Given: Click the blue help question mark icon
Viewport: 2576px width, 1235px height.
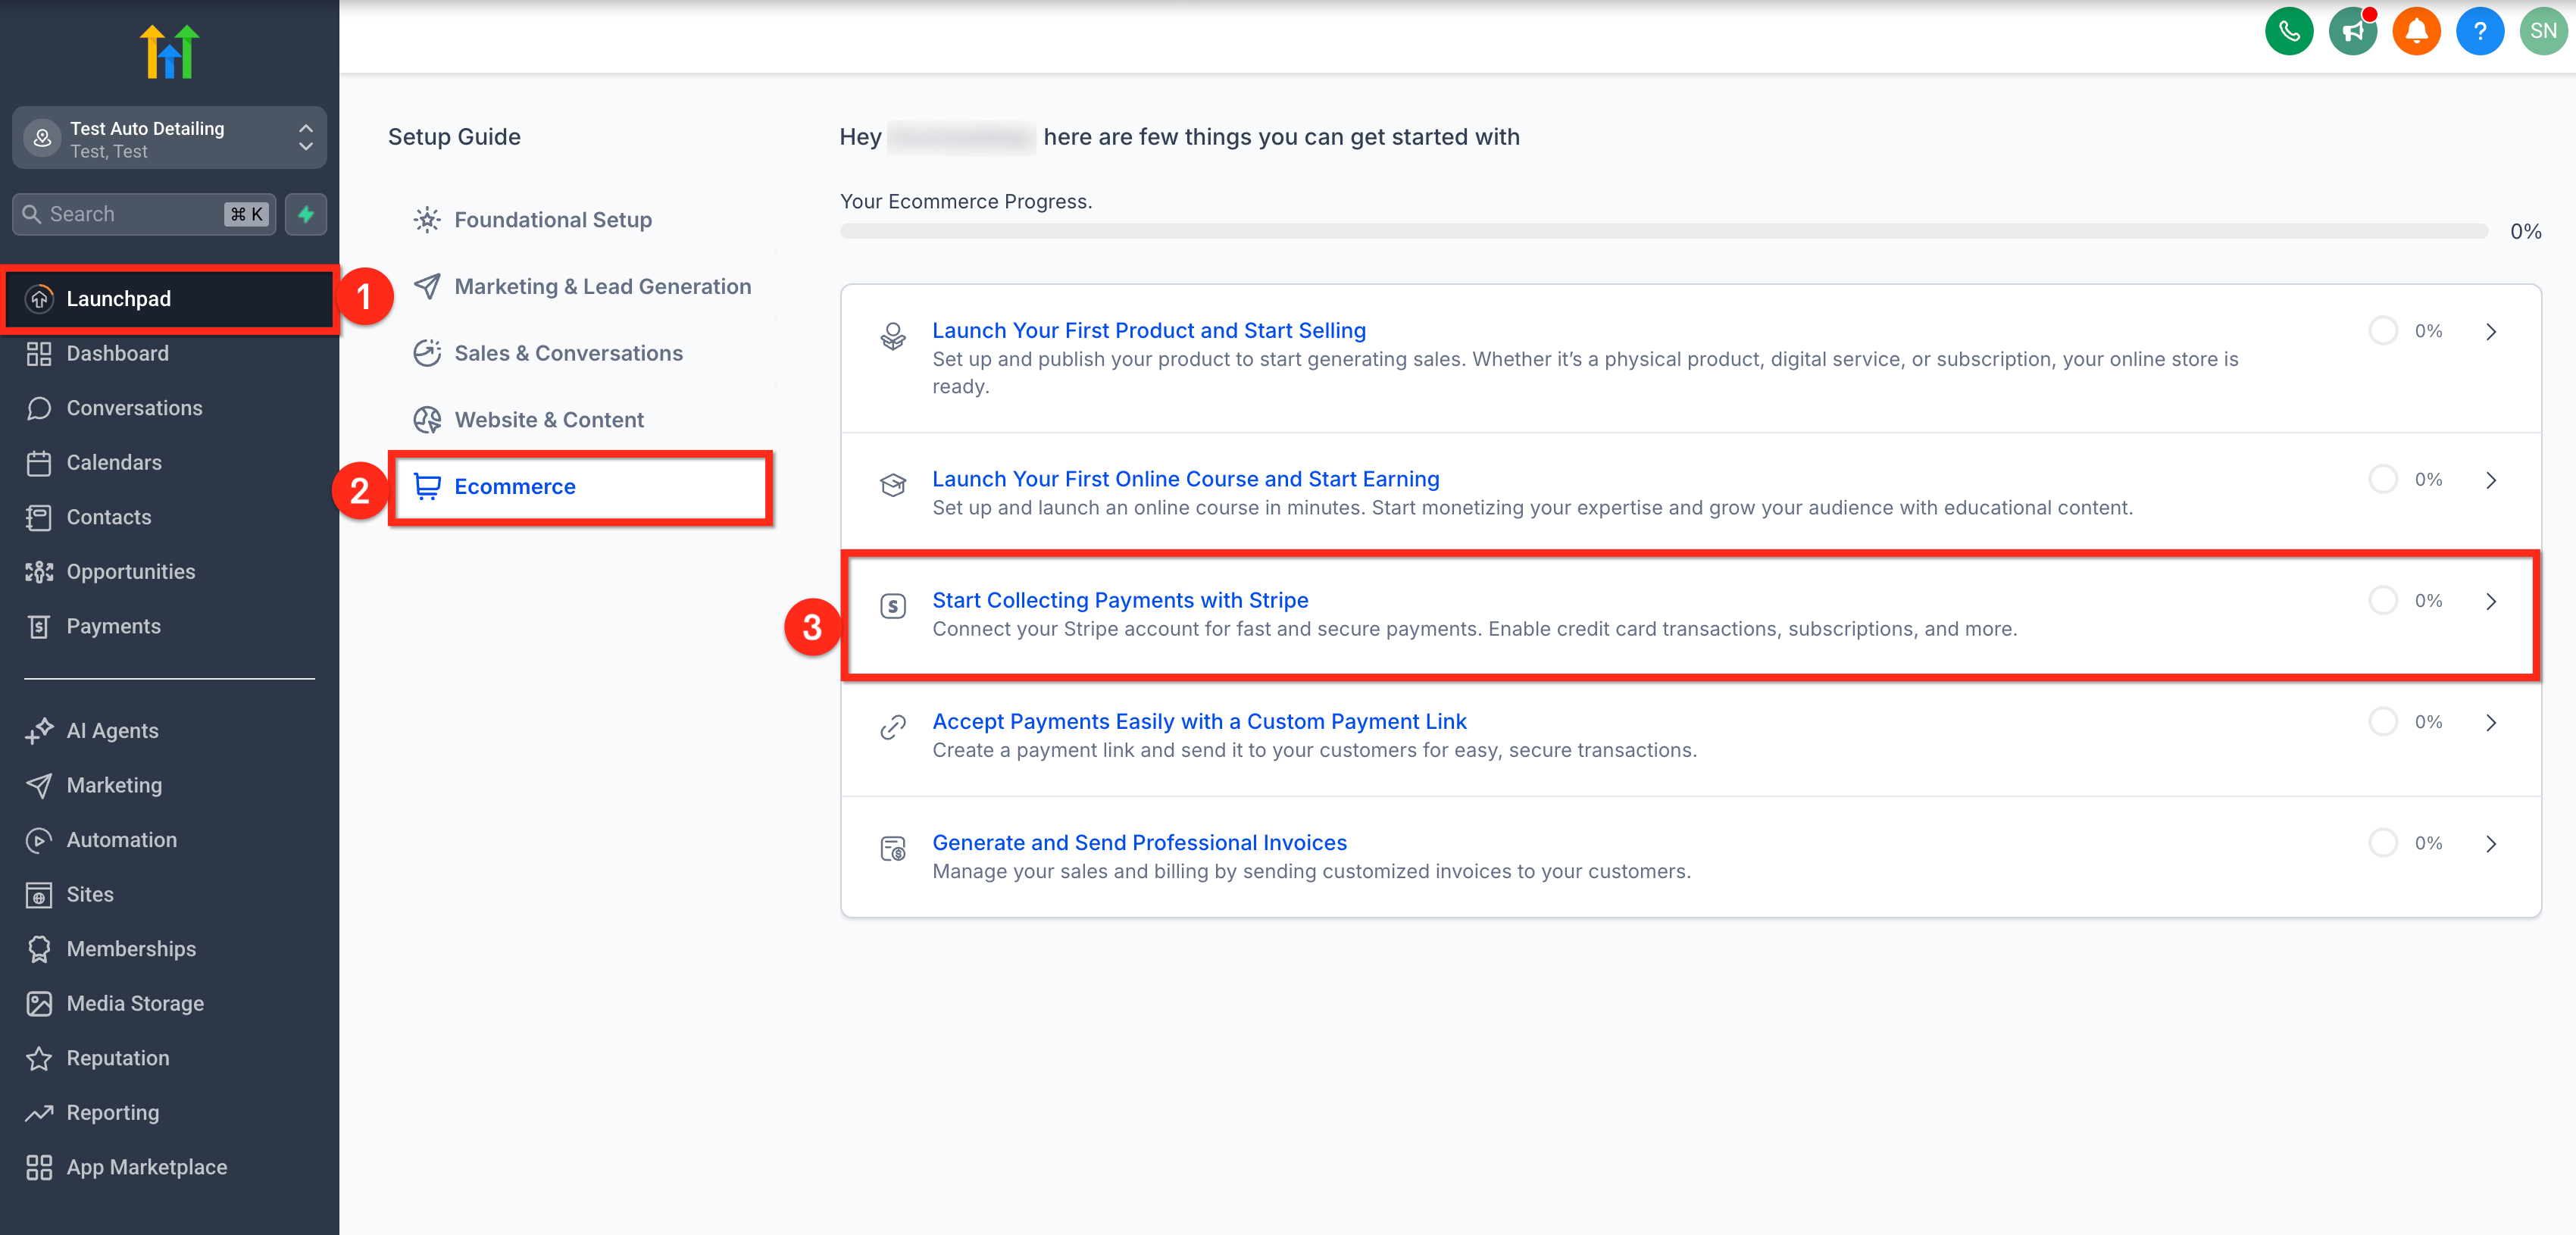Looking at the screenshot, I should tap(2479, 31).
